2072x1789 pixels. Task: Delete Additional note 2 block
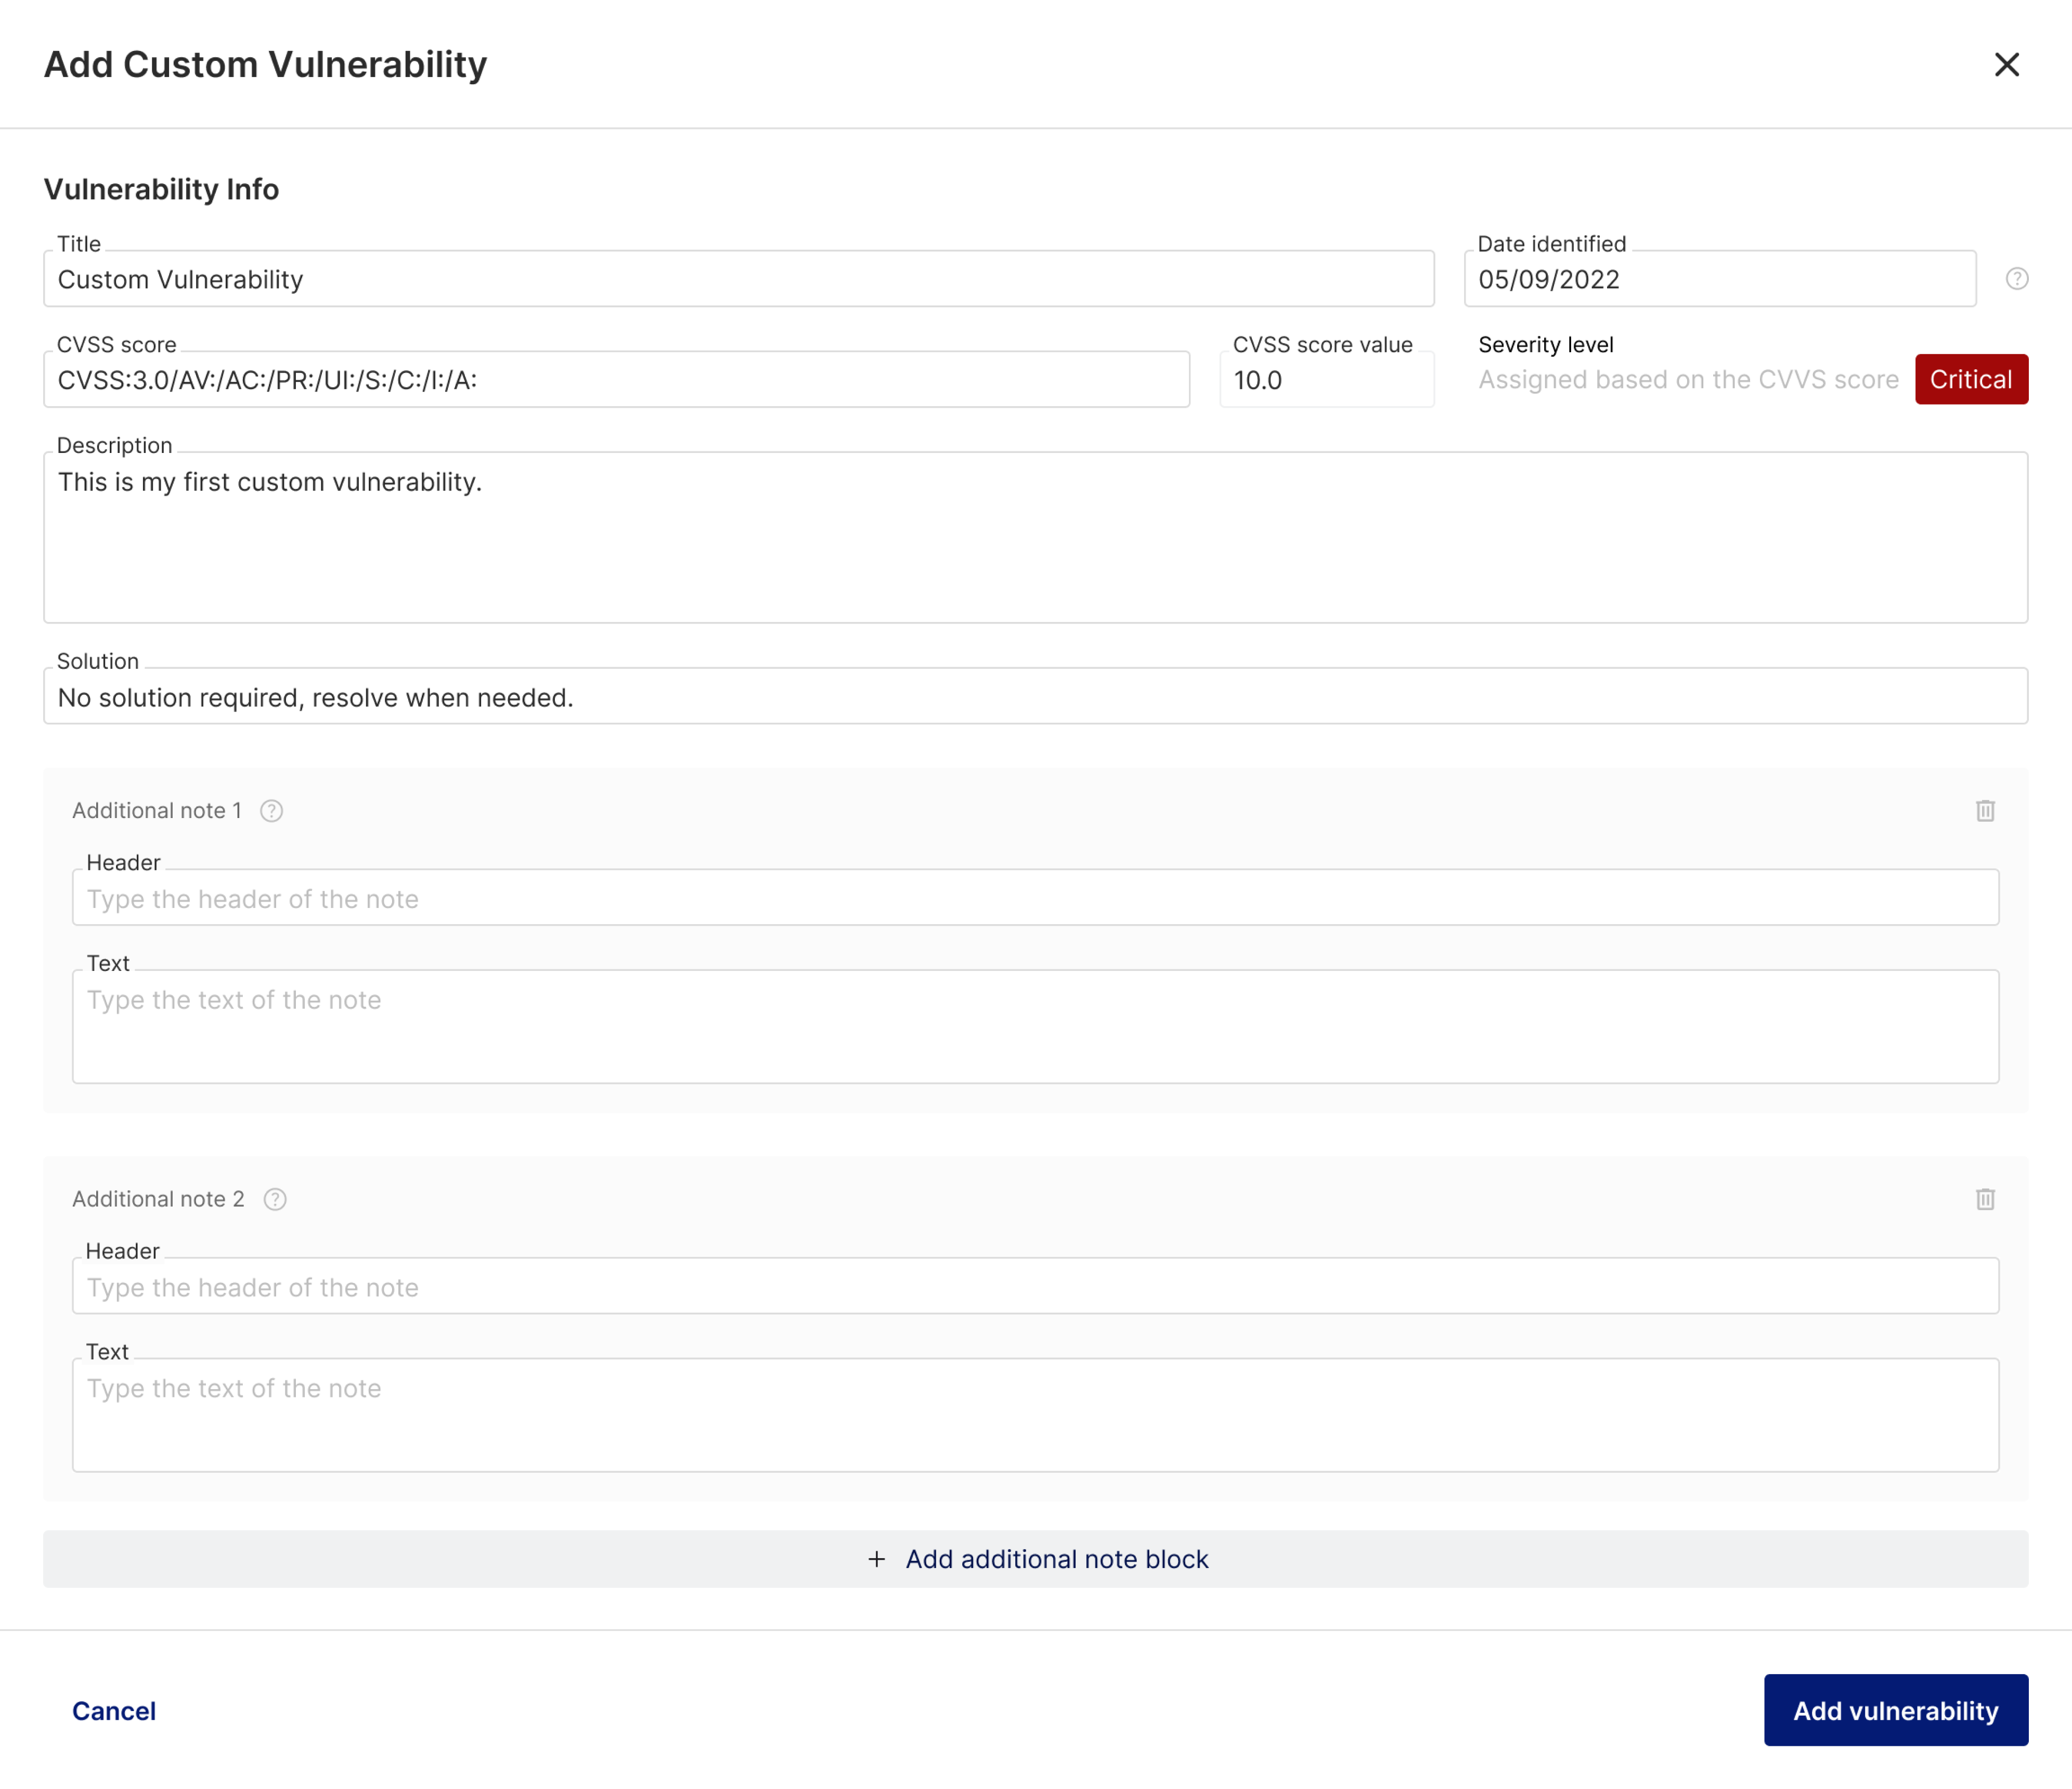(x=1985, y=1199)
